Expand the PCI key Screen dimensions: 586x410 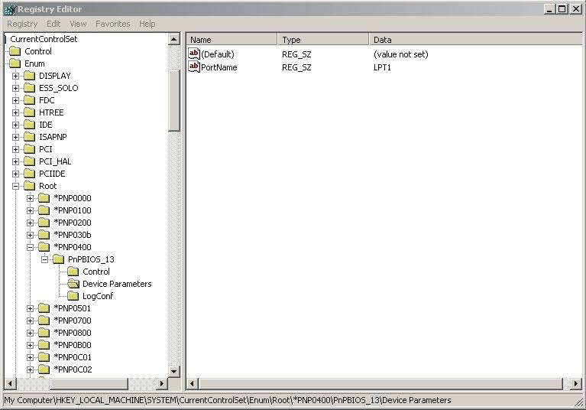point(16,149)
